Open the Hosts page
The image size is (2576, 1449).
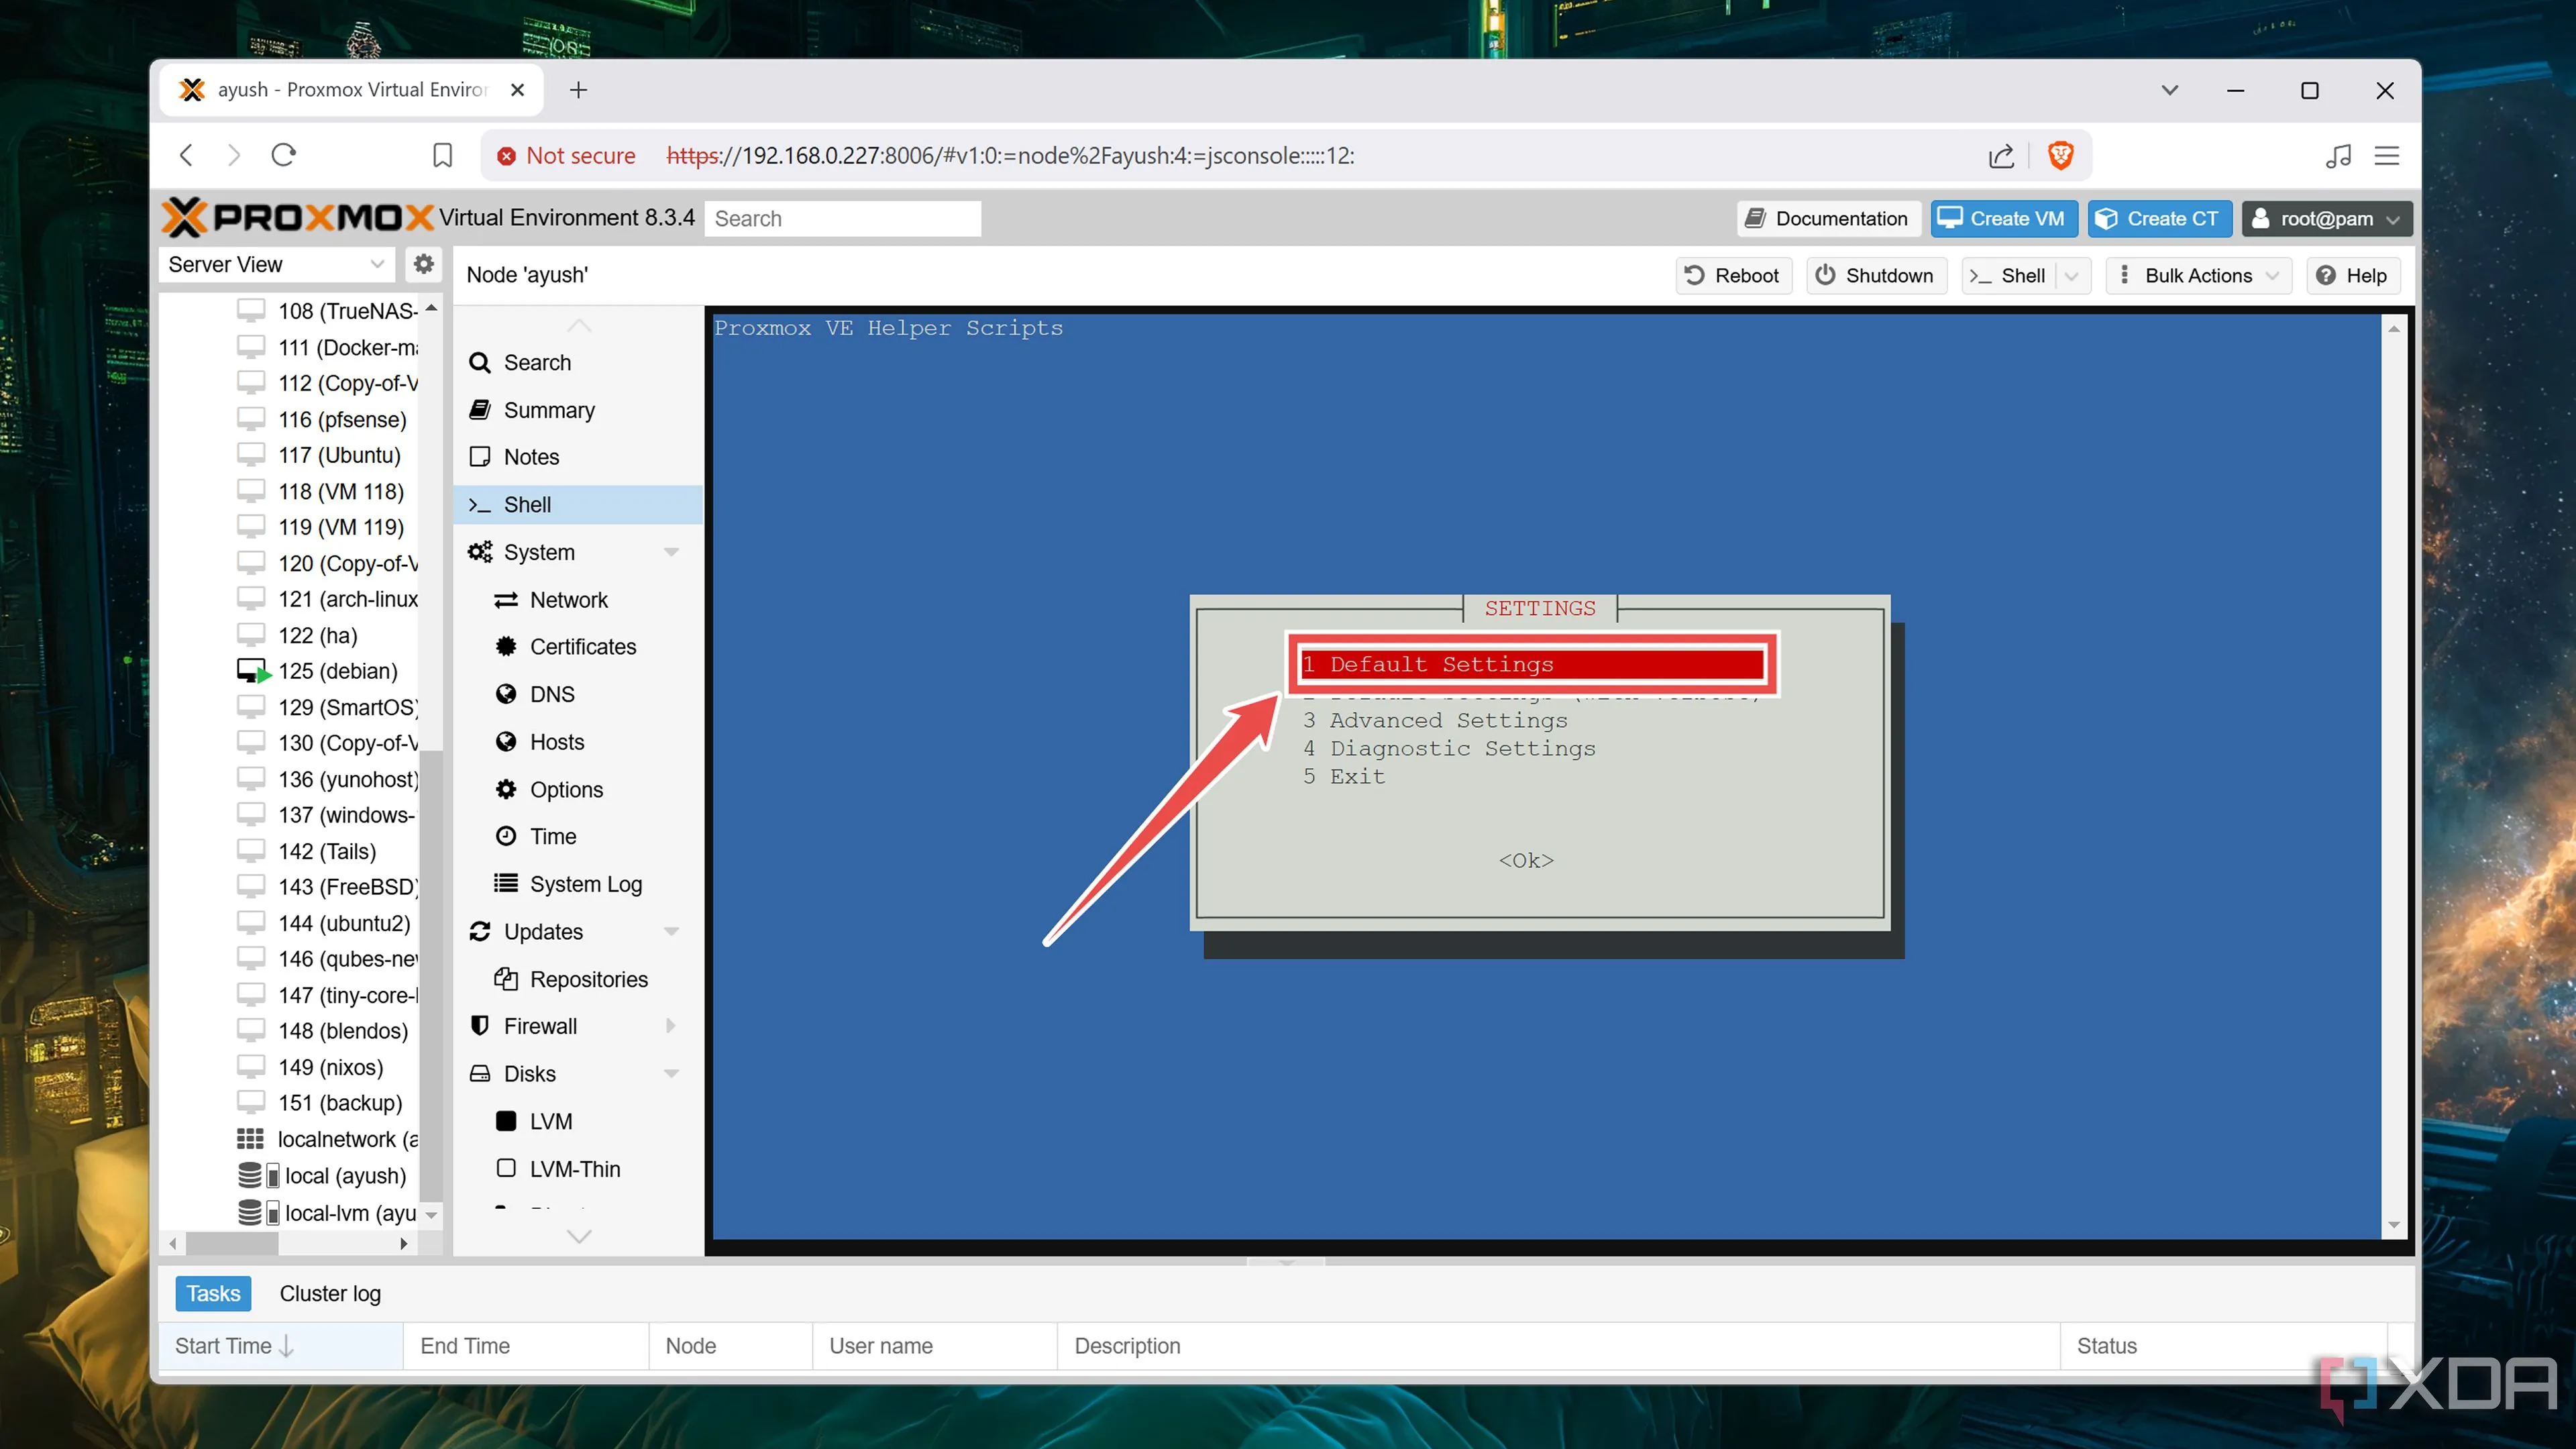pos(556,742)
